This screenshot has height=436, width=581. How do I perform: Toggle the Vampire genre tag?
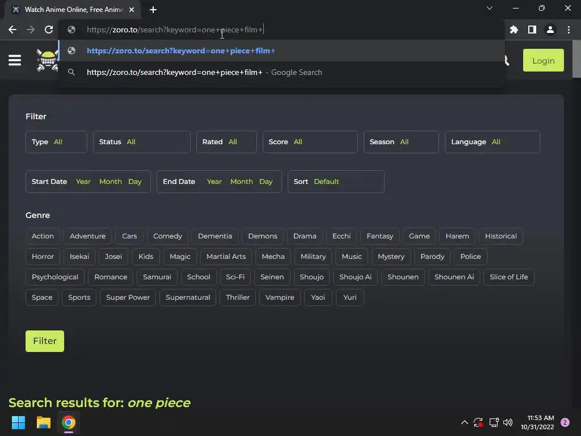[x=280, y=297]
